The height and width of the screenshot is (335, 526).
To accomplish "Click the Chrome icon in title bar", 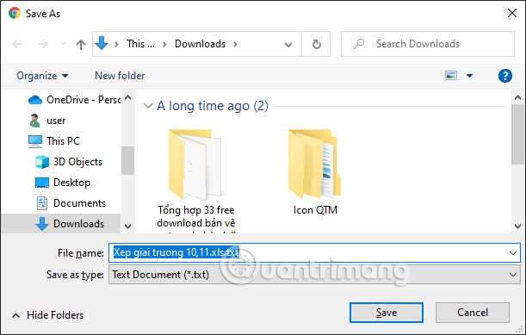I will 15,14.
